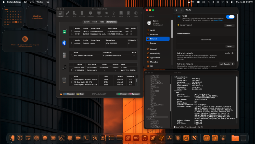Click the magnifier beside Broadcom Inc. row
Screen dimensions: 255x144
[x=71, y=34]
